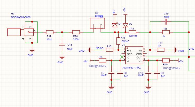Image resolution: width=195 pixels, height=107 pixels.
Task: Click the DOSIN-801-0080 part label
Action: [21, 17]
